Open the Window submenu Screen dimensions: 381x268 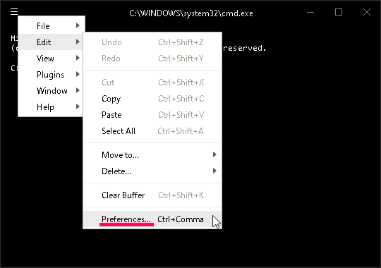[x=51, y=91]
